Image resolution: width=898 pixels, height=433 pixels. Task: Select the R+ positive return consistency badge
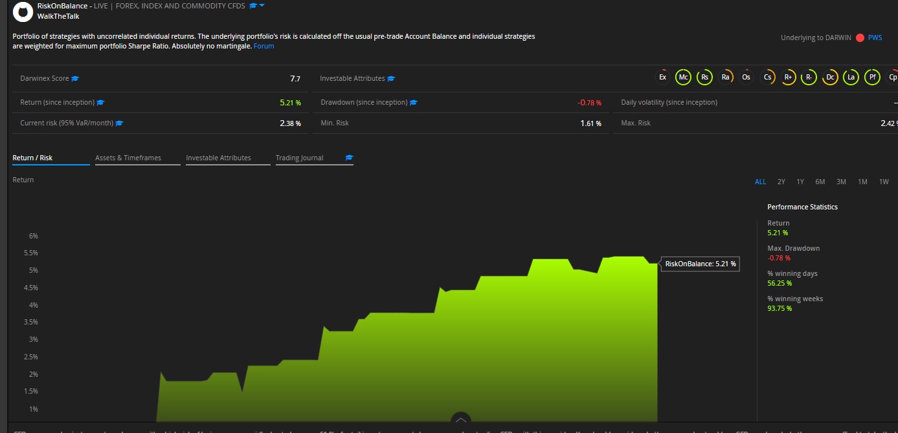pos(789,78)
